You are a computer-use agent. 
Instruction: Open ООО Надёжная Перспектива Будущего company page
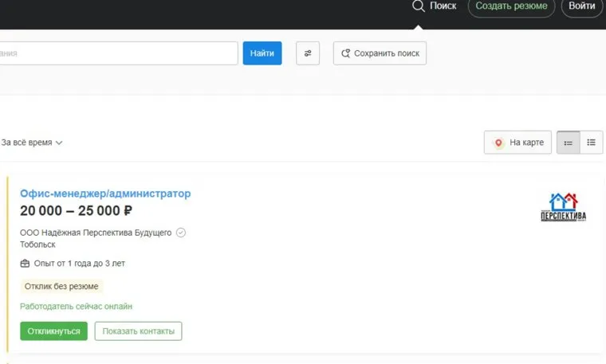(x=96, y=233)
